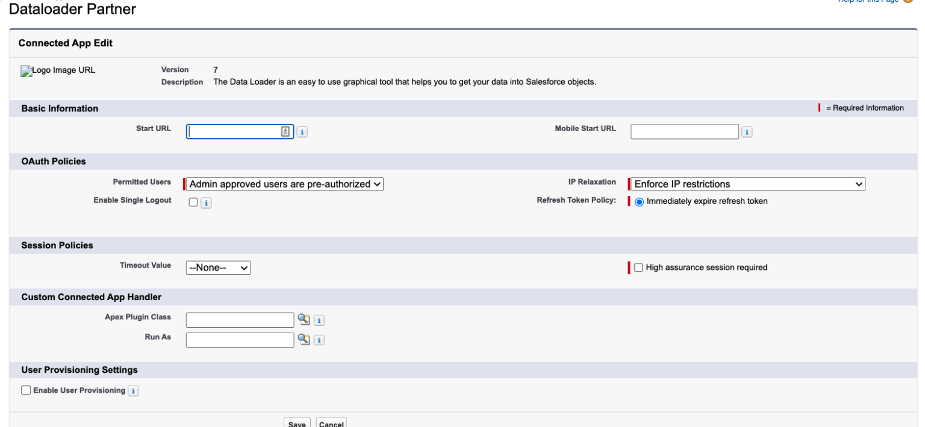The image size is (925, 427).
Task: Click the Mobile Start URL info icon
Action: tap(747, 131)
